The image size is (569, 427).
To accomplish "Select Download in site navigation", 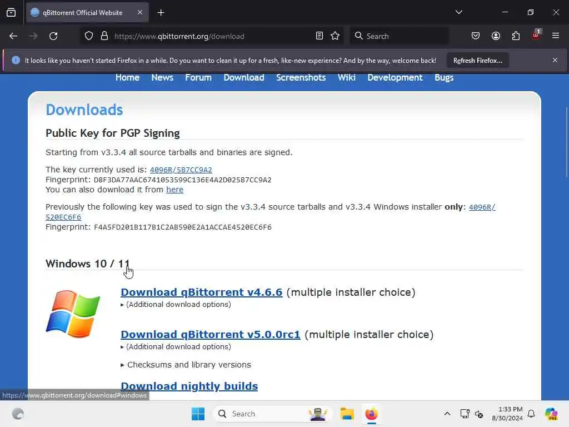I will tap(244, 78).
